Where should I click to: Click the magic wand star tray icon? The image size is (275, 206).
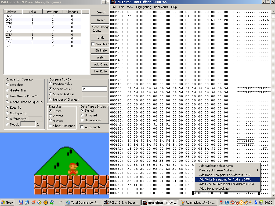point(251,203)
